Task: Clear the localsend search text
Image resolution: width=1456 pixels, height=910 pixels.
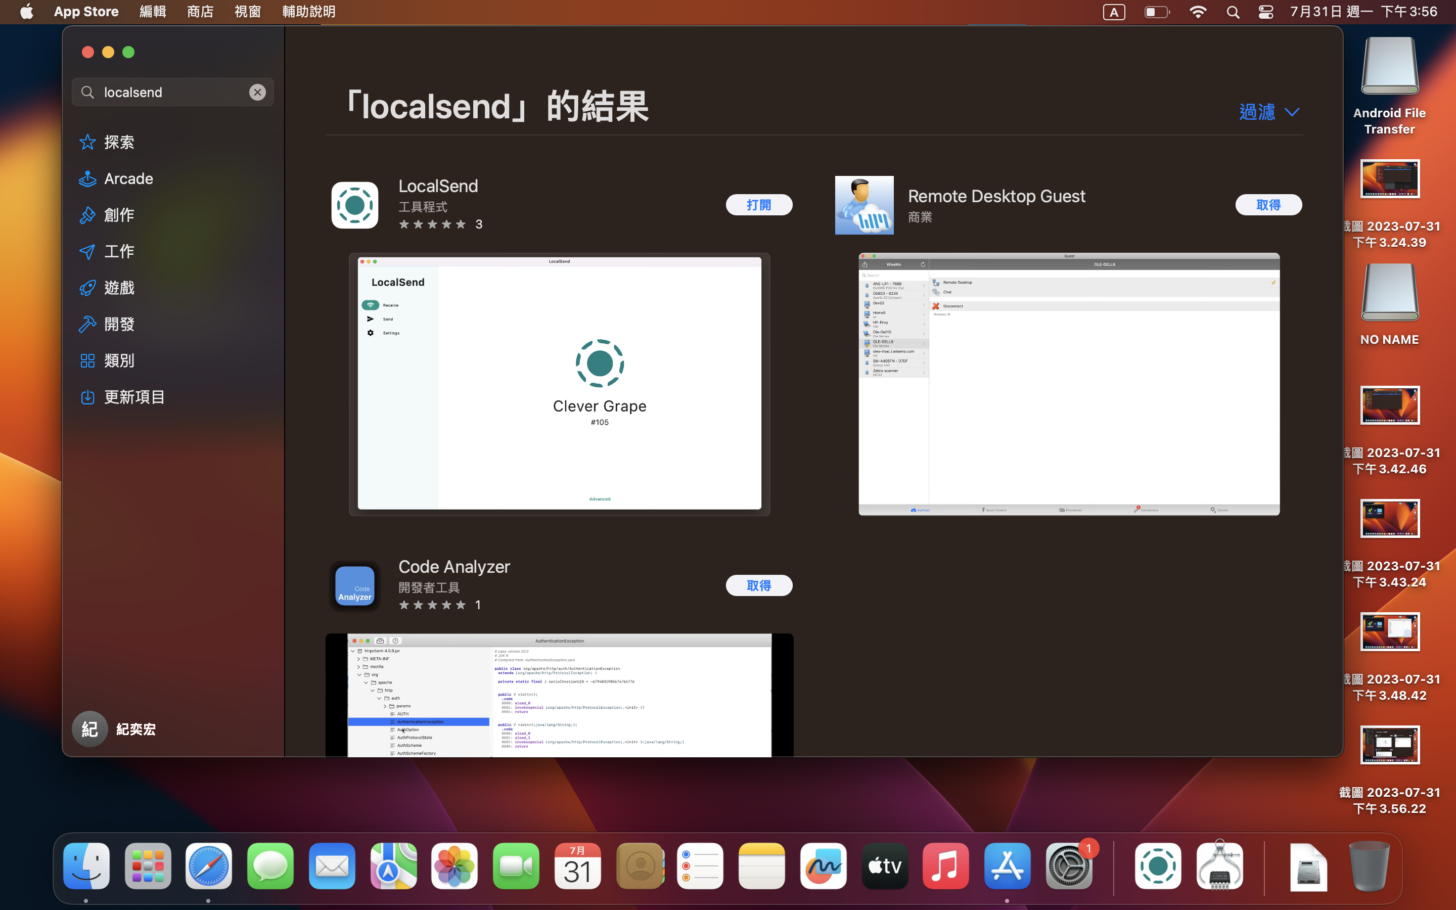Action: (x=257, y=92)
